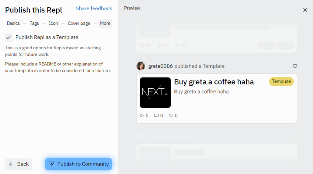Click the heart icon beside published post header
This screenshot has height=174, width=313.
295,66
